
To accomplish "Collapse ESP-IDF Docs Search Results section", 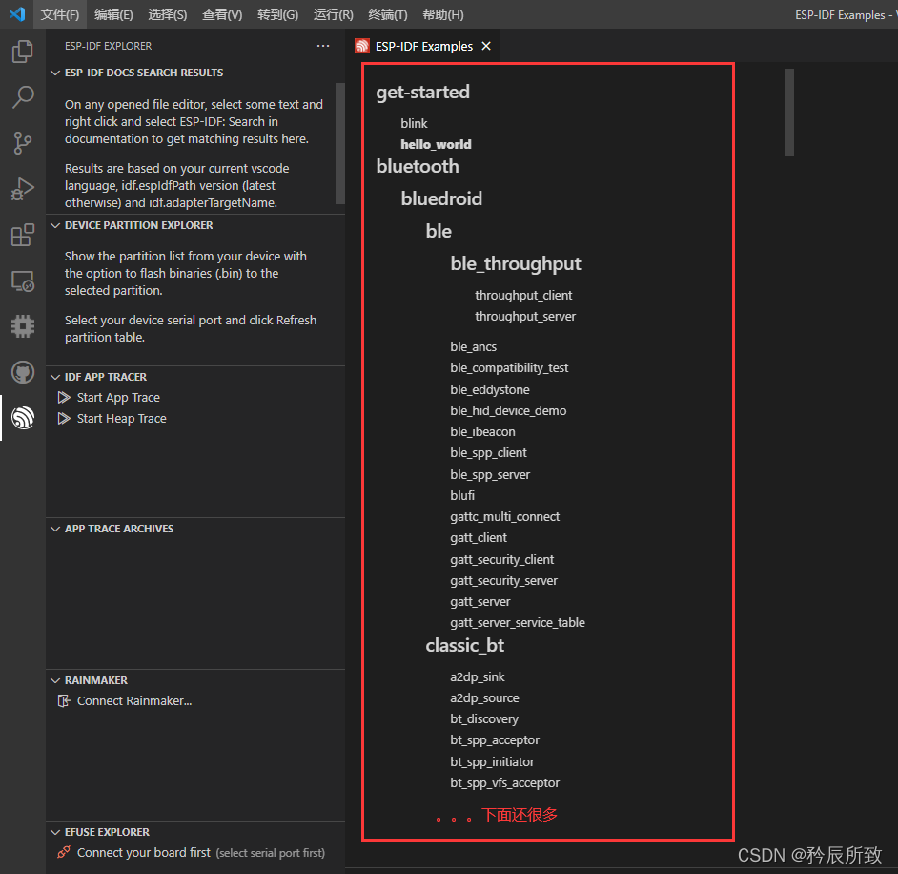I will coord(55,73).
